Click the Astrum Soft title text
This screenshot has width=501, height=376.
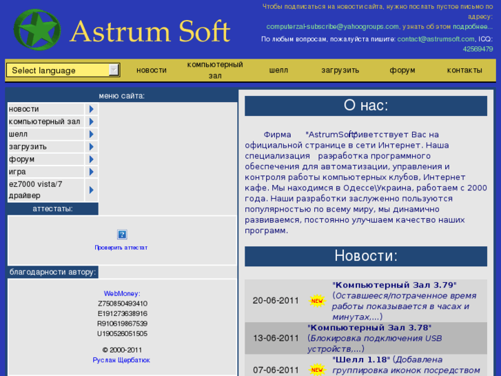pos(150,31)
